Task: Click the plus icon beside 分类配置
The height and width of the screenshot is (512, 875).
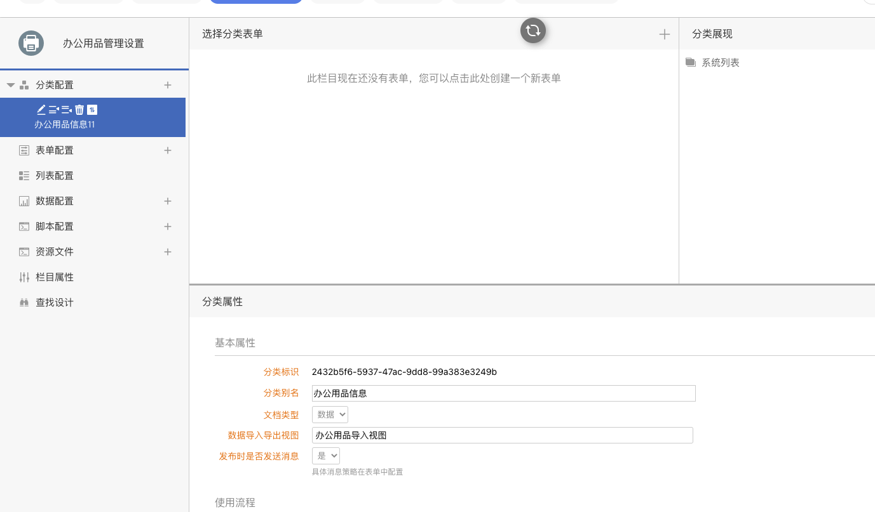Action: coord(168,85)
